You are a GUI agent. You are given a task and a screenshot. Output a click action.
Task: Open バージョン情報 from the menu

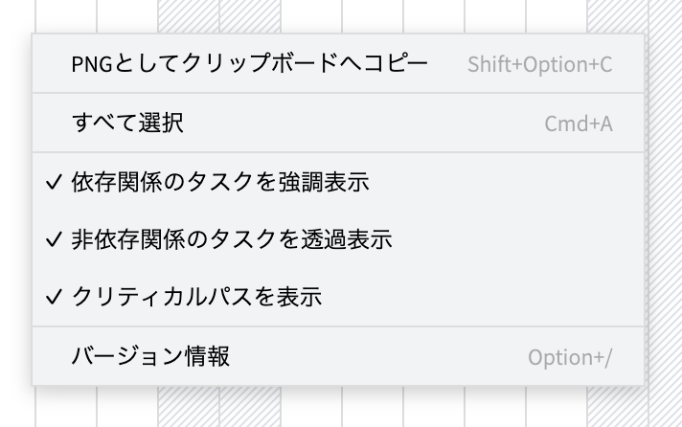(x=150, y=357)
